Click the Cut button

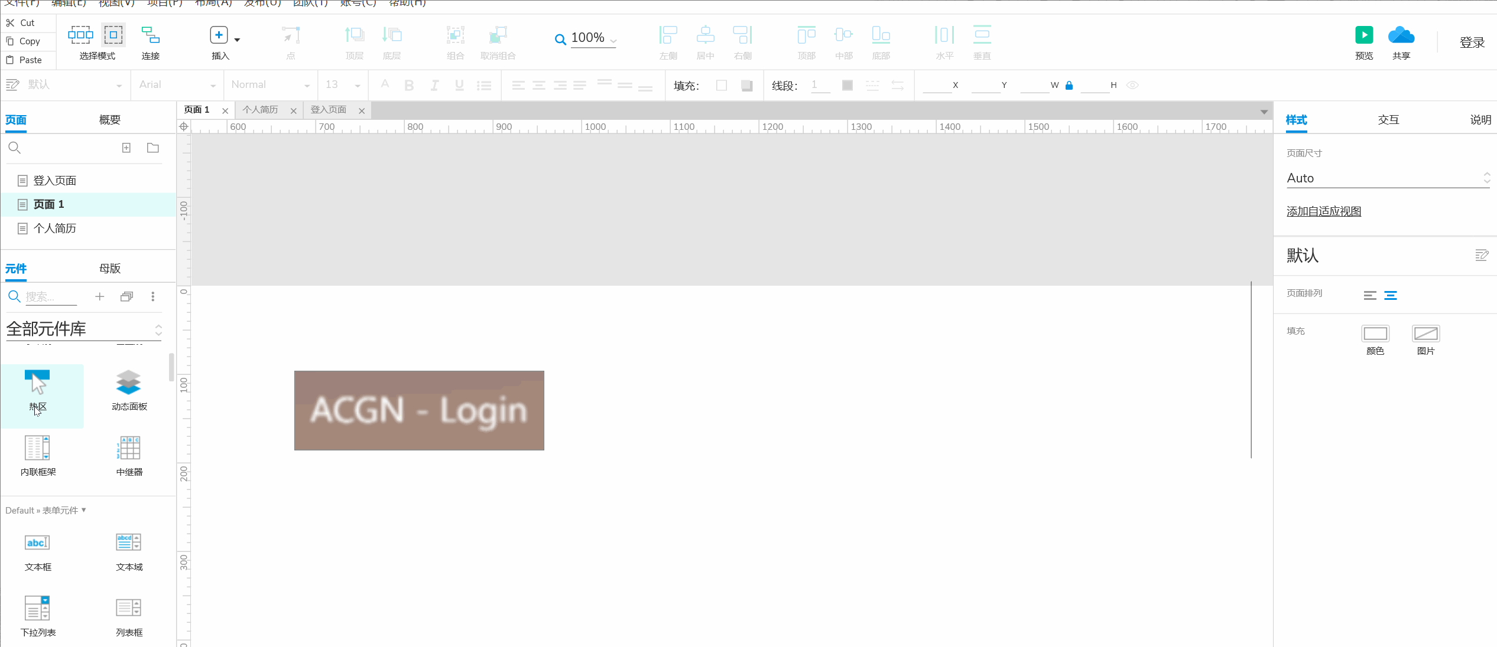pyautogui.click(x=21, y=23)
